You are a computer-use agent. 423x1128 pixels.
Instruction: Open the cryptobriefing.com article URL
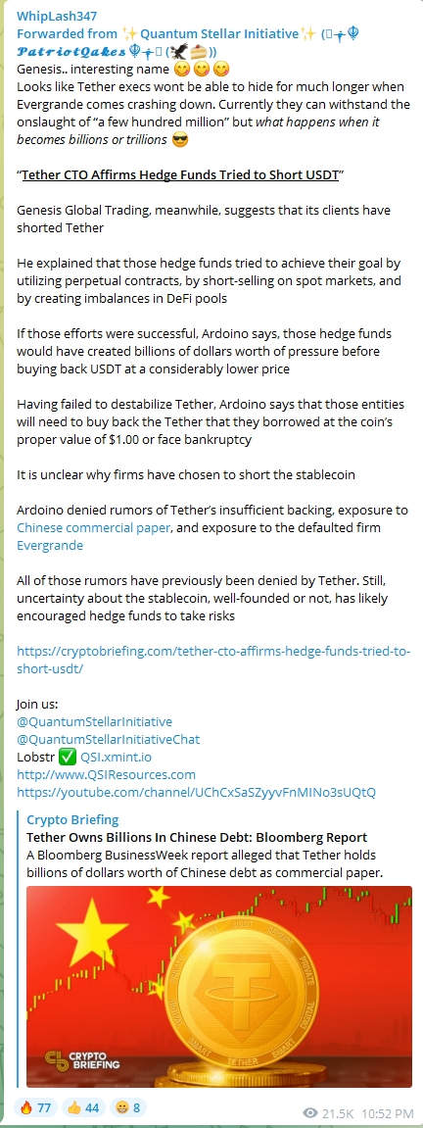pyautogui.click(x=213, y=660)
